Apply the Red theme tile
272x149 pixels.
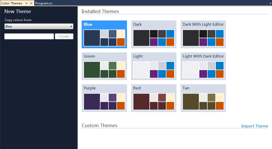[154, 98]
